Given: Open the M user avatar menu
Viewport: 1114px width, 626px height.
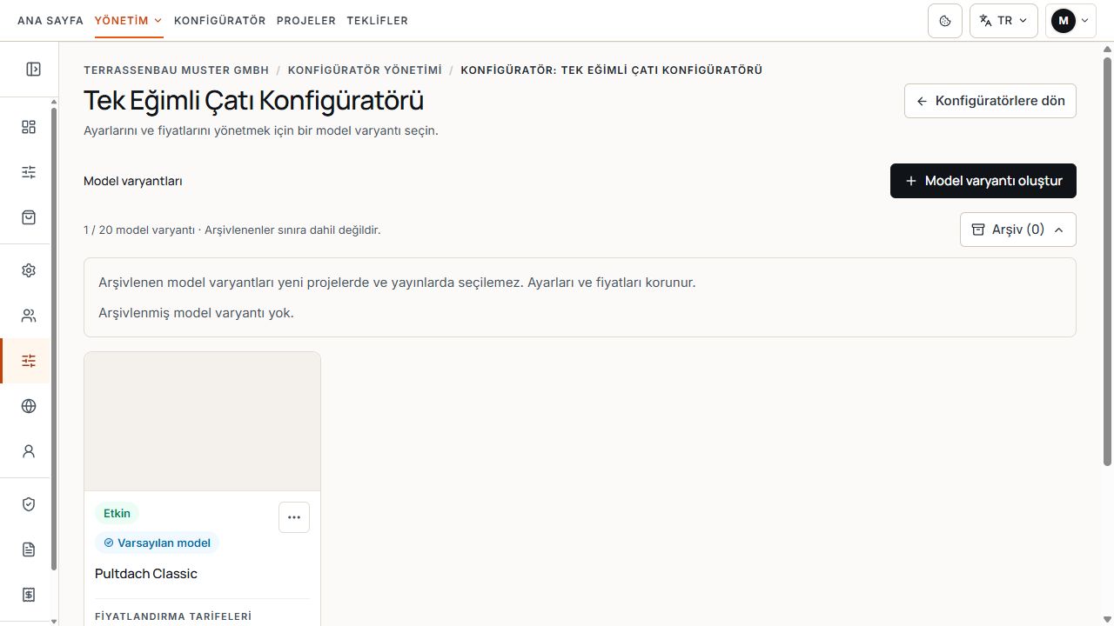Looking at the screenshot, I should point(1070,21).
